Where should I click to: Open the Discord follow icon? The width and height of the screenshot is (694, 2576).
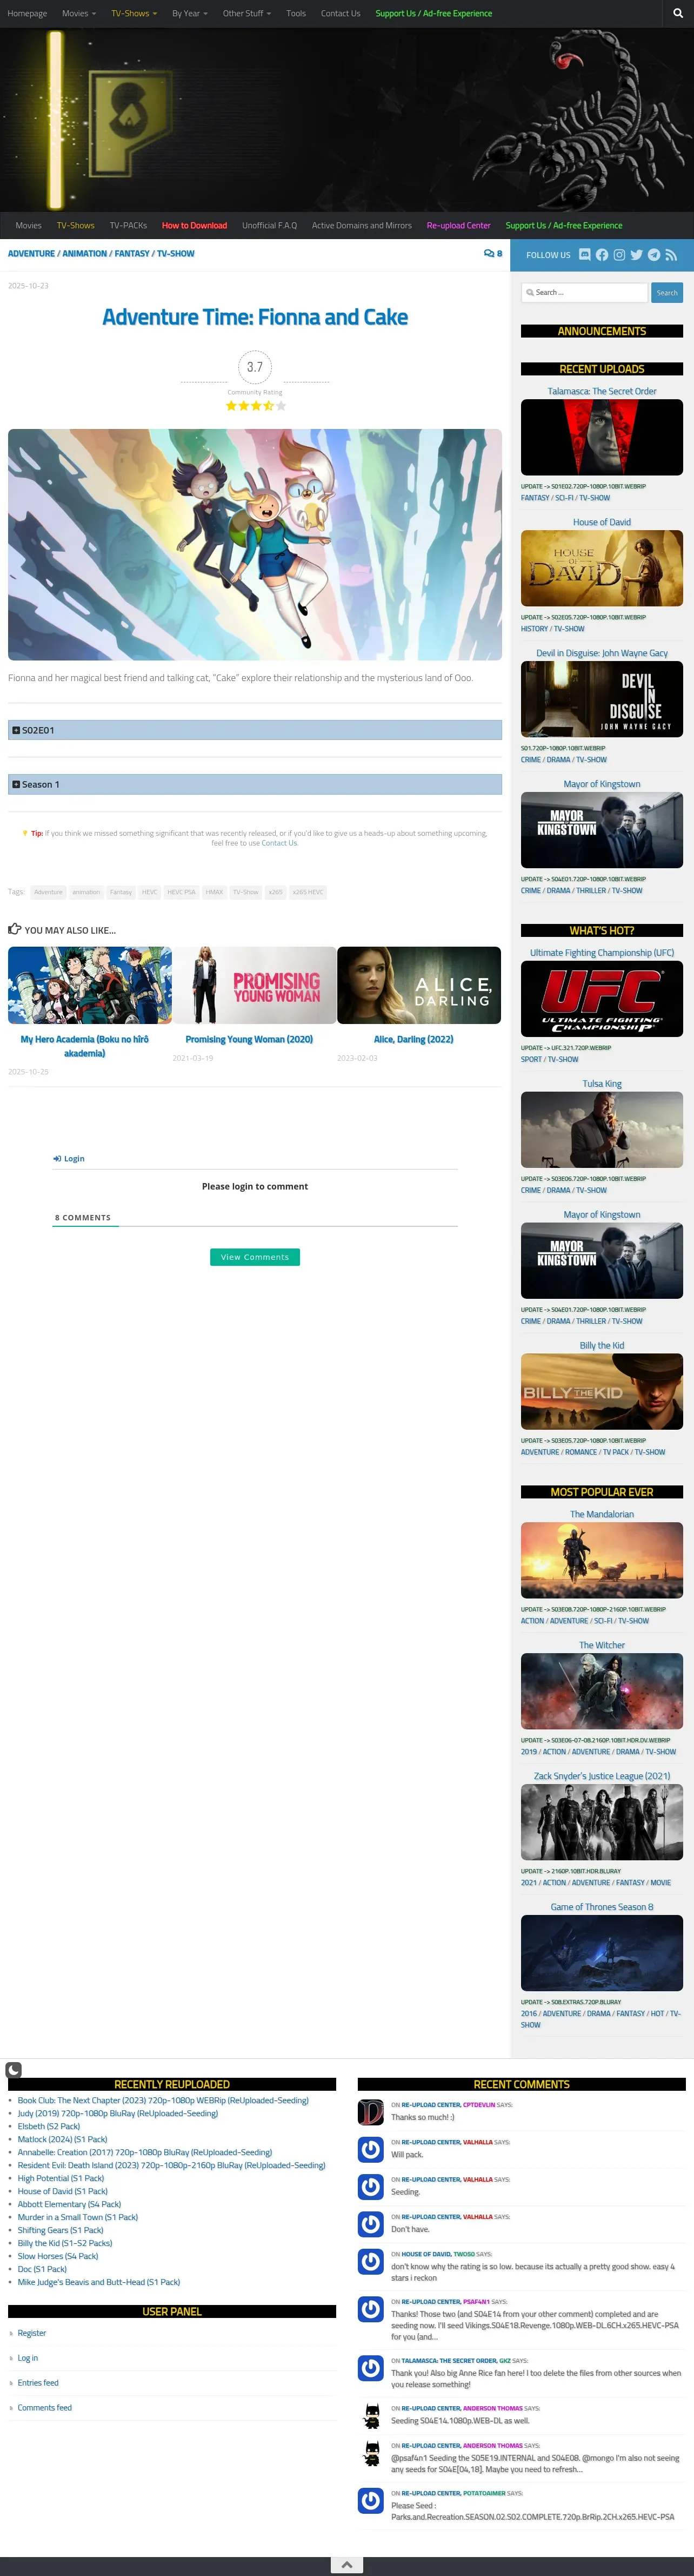[x=585, y=255]
